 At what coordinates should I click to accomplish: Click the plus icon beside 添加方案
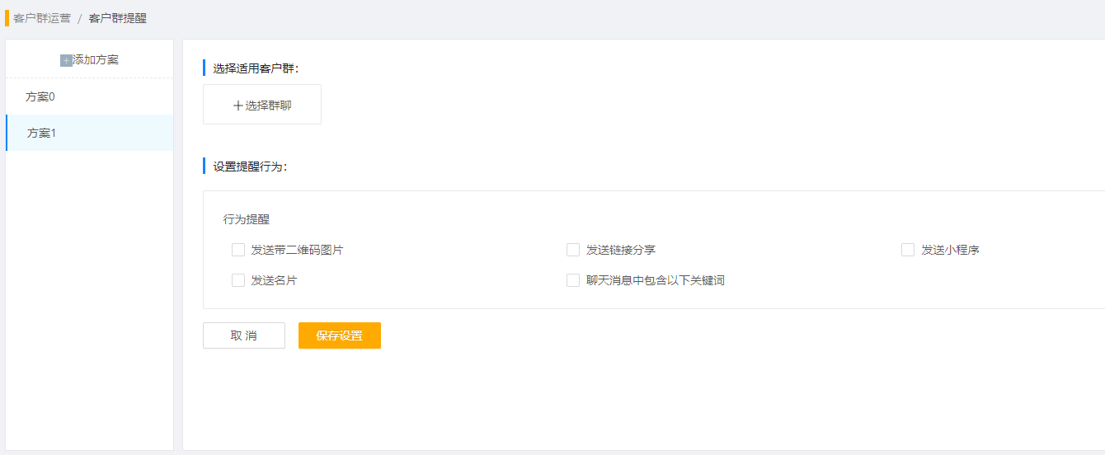tap(66, 60)
